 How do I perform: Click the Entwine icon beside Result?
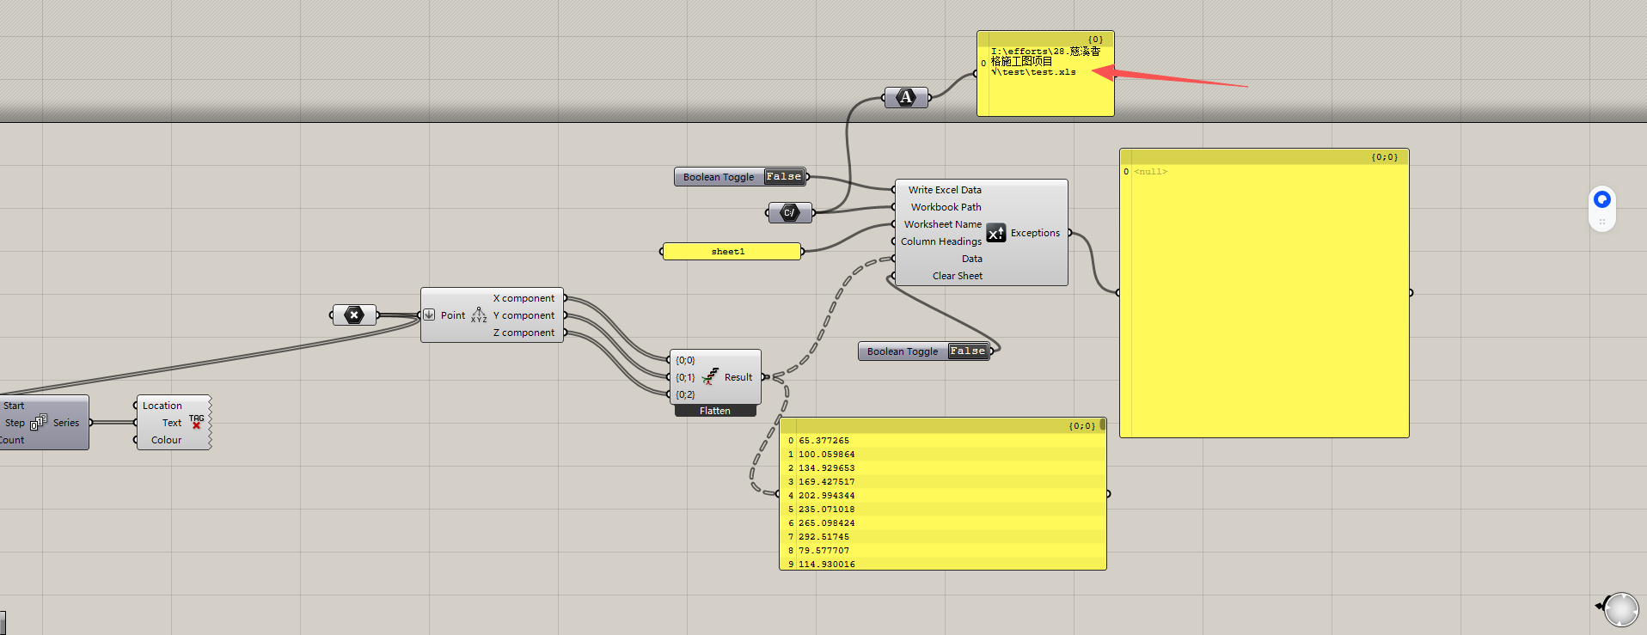click(710, 377)
